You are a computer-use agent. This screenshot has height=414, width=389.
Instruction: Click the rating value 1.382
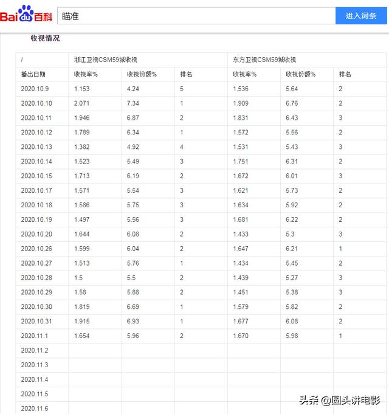pos(82,147)
